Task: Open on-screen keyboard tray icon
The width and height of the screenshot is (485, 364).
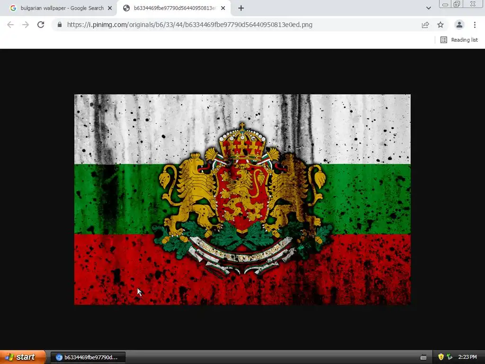Action: click(x=423, y=357)
